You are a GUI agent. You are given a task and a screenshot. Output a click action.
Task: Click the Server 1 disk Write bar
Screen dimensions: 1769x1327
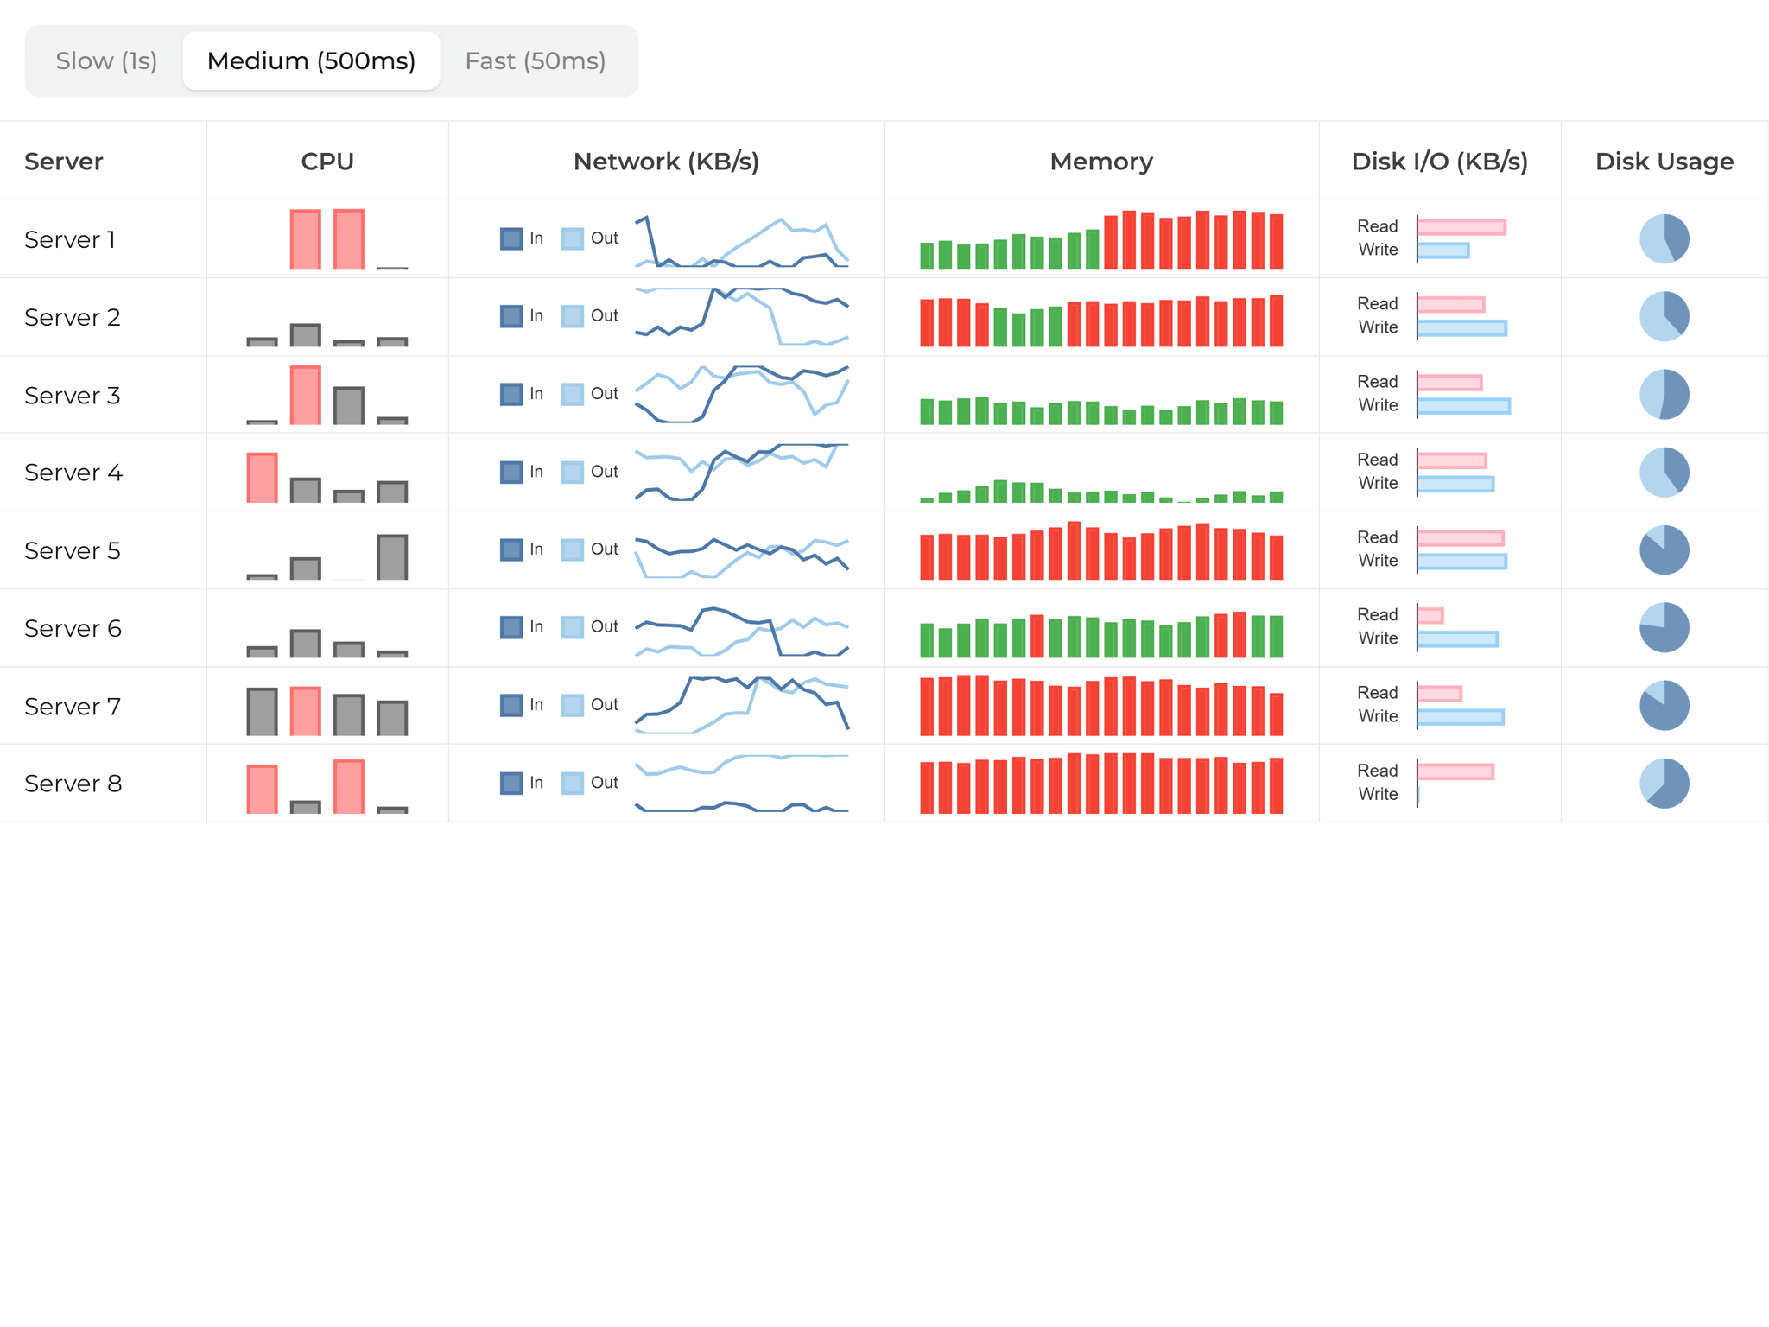click(x=1443, y=251)
